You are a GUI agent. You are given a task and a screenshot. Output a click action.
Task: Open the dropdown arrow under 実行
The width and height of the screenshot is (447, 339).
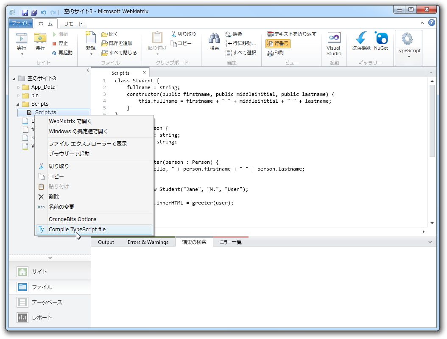(22, 54)
